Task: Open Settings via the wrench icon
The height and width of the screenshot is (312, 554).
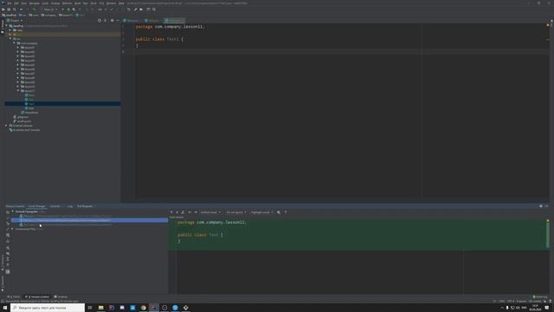Action: coord(135,10)
